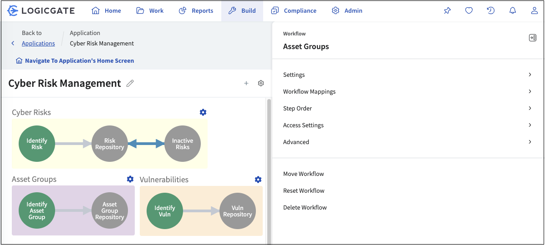This screenshot has height=245, width=545.
Task: Open notifications bell icon
Action: pyautogui.click(x=513, y=11)
